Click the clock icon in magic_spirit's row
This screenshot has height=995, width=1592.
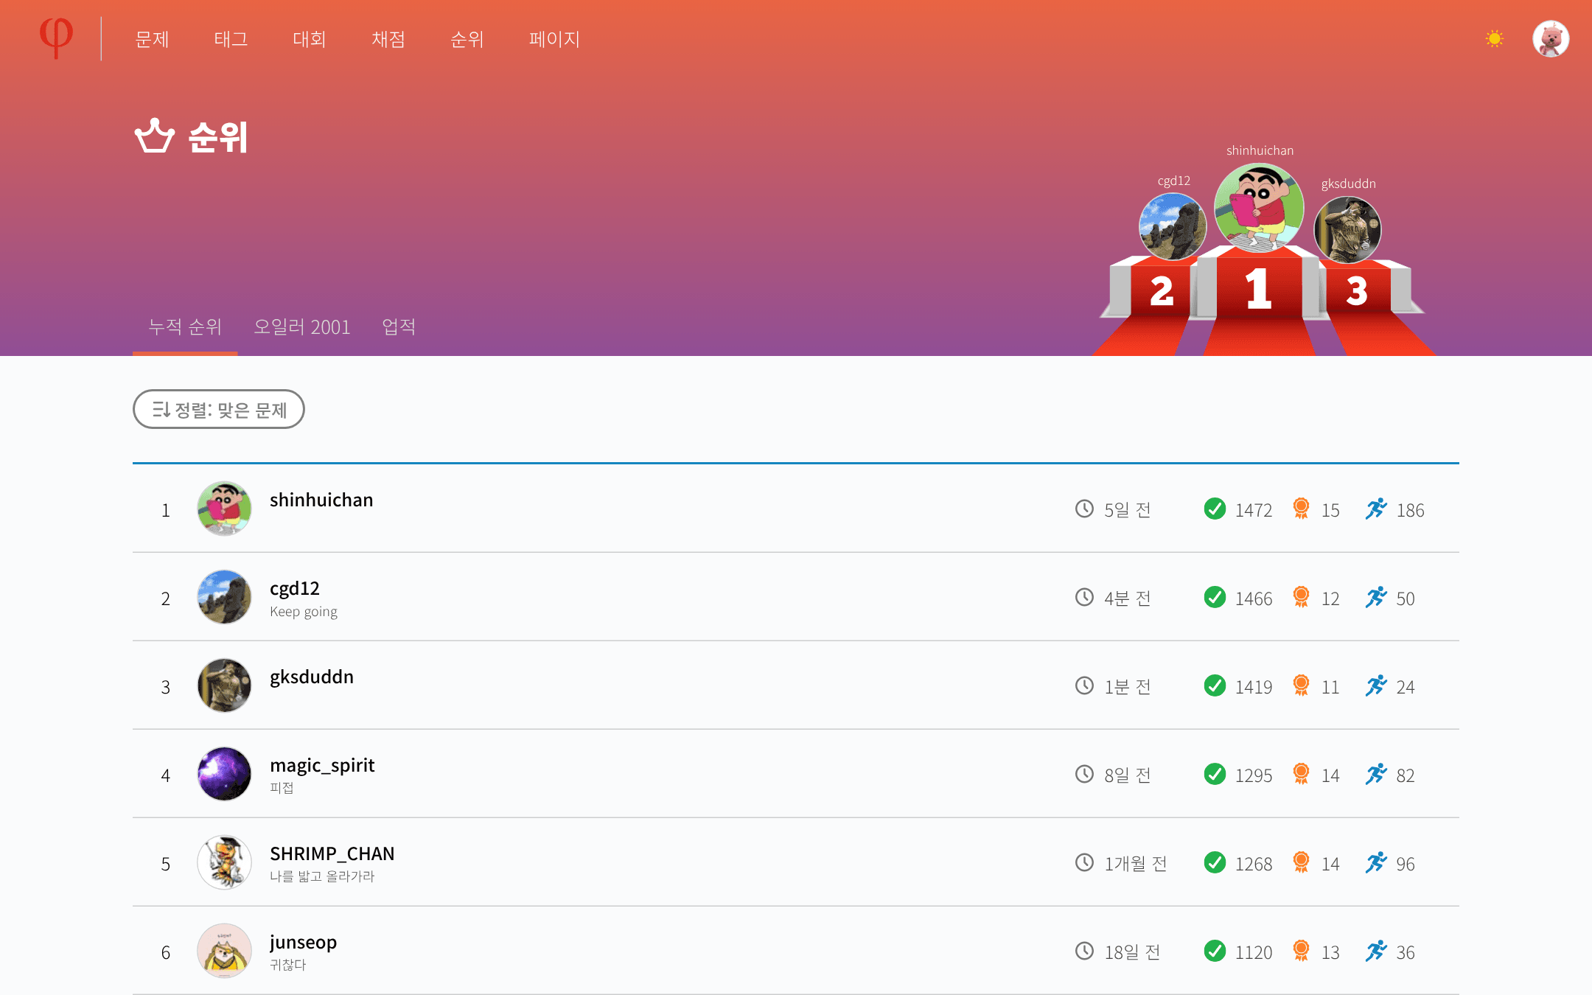point(1084,774)
